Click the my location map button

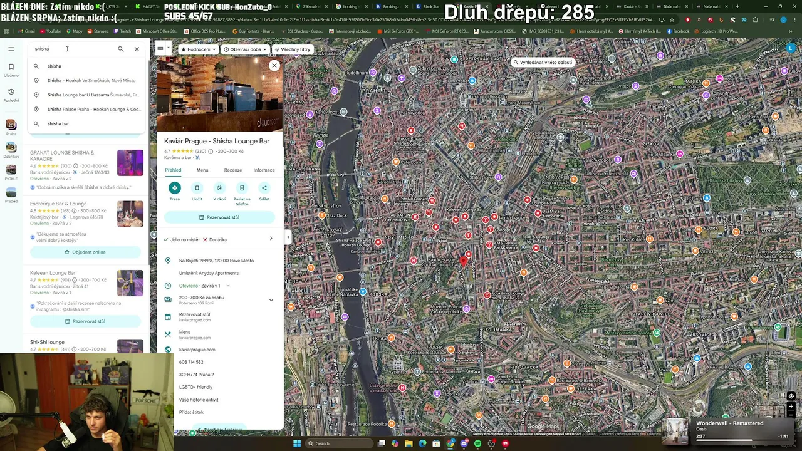pos(791,396)
